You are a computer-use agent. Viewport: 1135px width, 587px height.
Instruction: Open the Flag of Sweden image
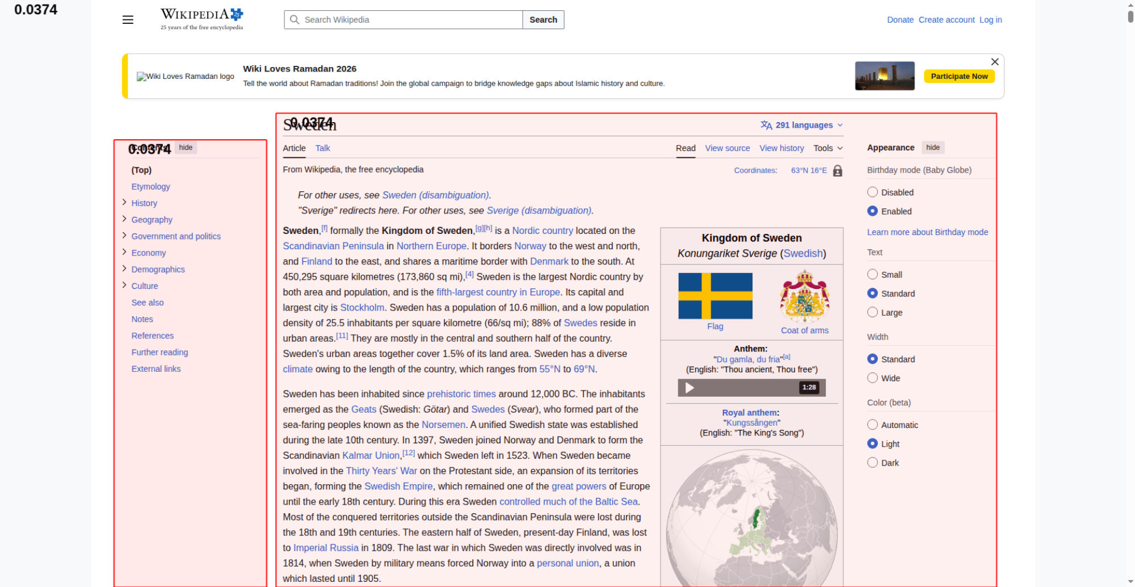point(715,296)
